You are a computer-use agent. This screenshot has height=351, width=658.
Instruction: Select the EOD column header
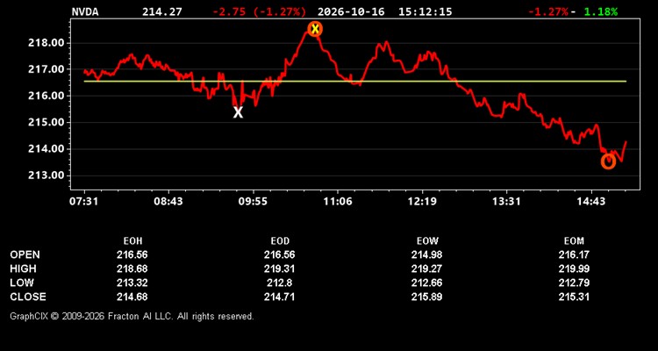(x=280, y=241)
